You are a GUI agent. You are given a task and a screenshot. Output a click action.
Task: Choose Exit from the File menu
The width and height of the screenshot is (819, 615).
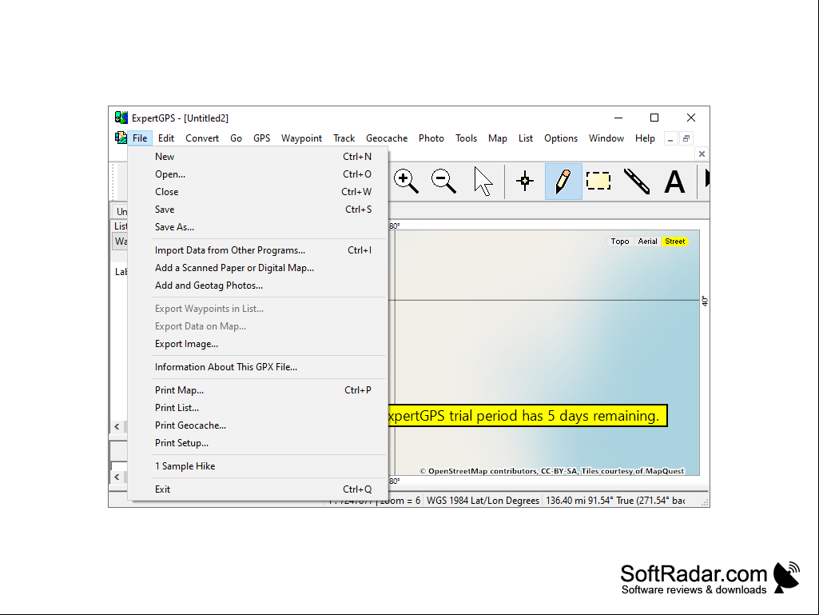[258, 489]
